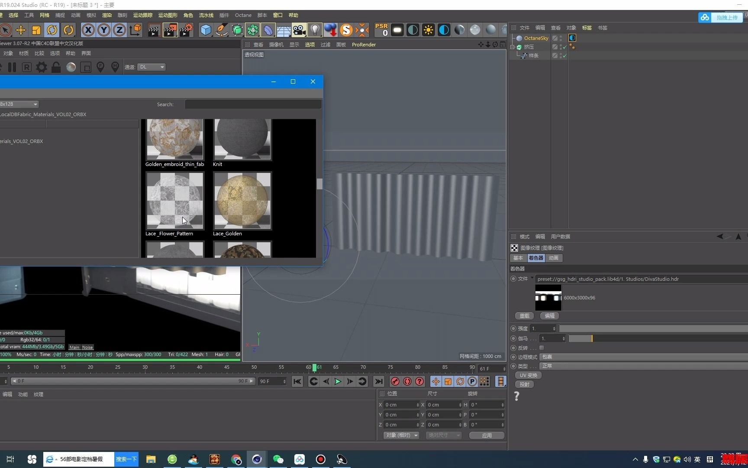This screenshot has width=748, height=468.
Task: Open render to picture viewer icon
Action: [x=170, y=30]
